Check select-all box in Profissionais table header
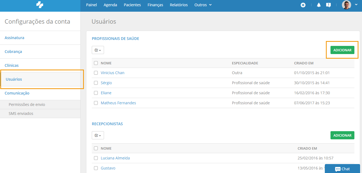Viewport: 362px width, 173px height. [x=96, y=63]
